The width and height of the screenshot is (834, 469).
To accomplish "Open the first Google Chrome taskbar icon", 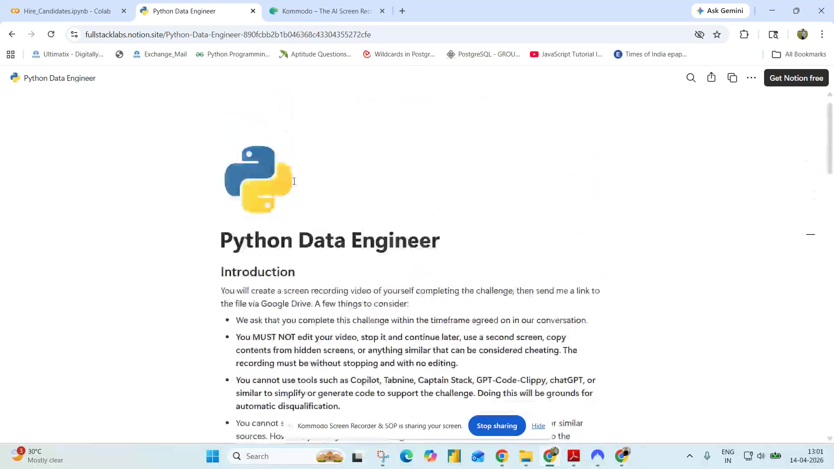I will point(502,456).
